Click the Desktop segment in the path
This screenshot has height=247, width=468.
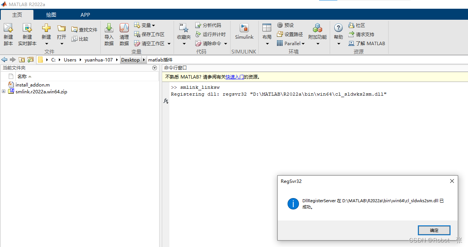(130, 60)
